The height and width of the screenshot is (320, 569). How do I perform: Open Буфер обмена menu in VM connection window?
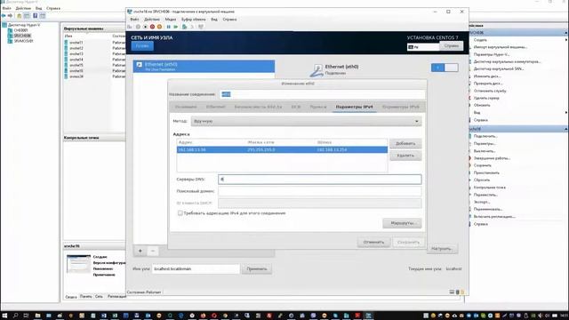[x=194, y=20]
